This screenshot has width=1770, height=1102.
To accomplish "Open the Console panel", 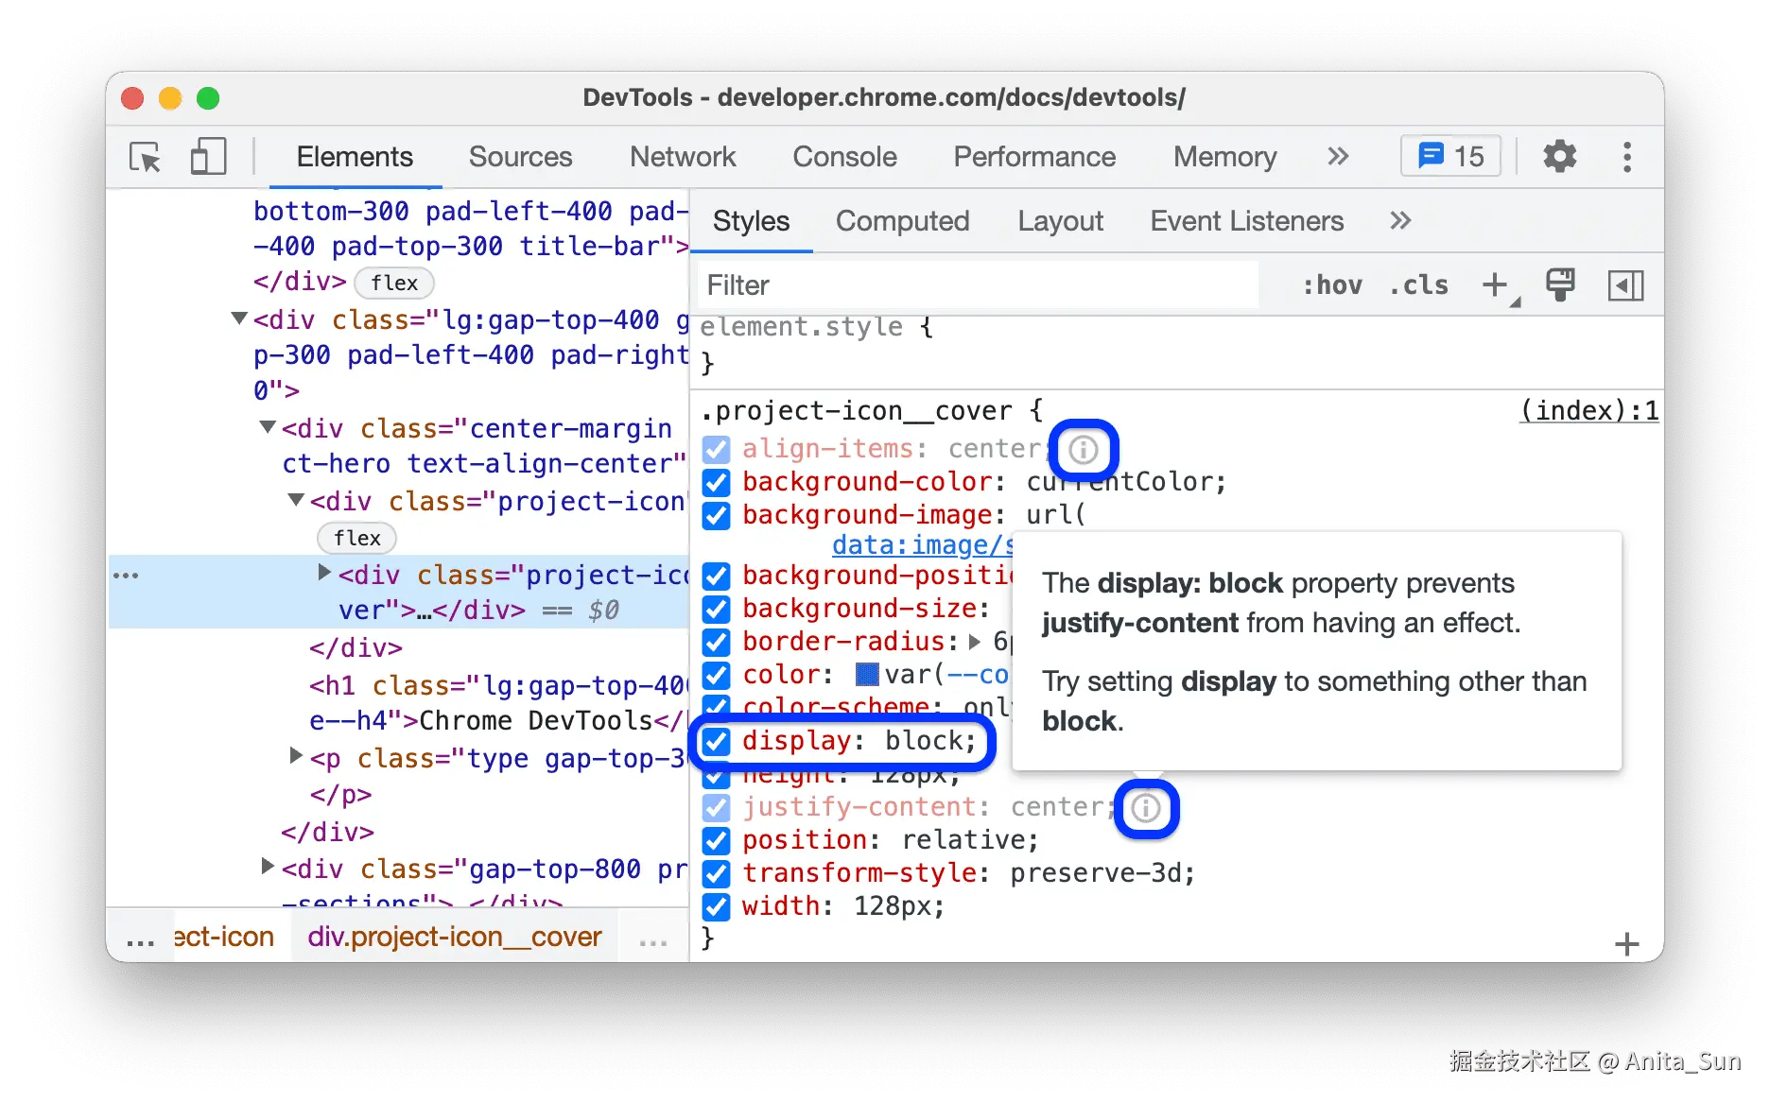I will [x=844, y=157].
